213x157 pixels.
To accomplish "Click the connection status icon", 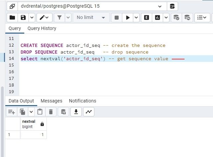I will click(12, 6).
